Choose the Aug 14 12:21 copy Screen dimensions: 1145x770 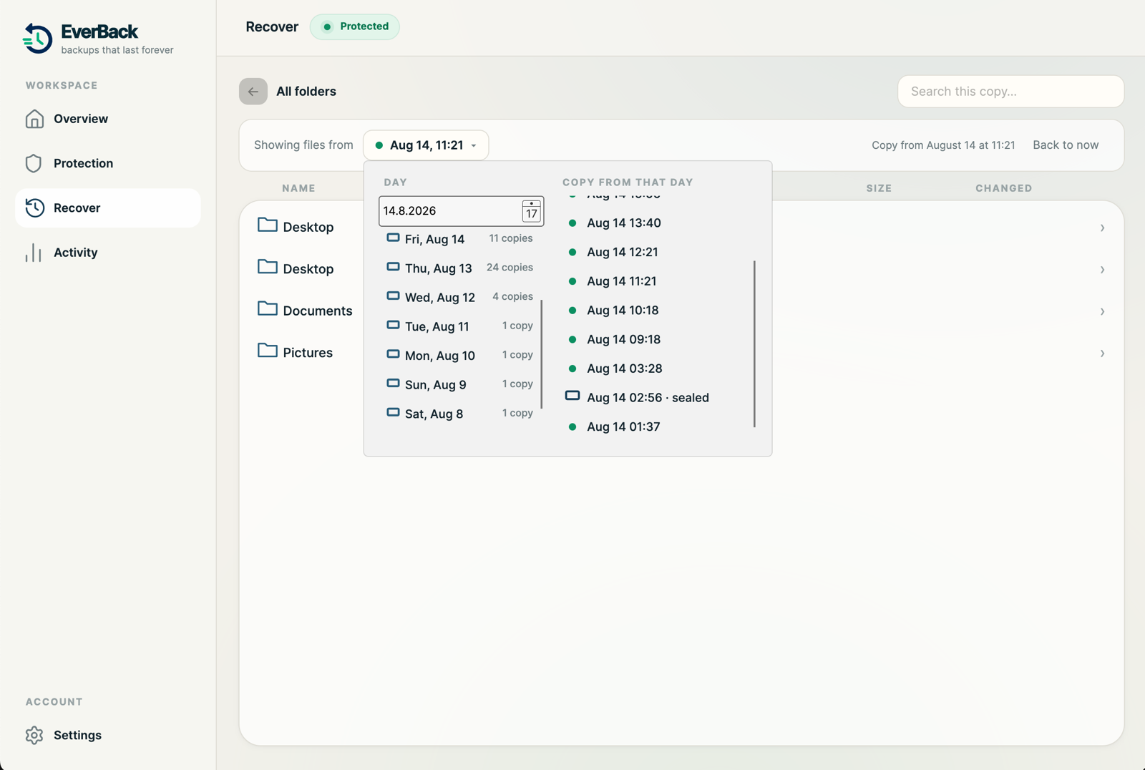[x=655, y=252]
